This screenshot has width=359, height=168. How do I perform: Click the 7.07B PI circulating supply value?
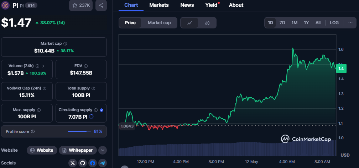pyautogui.click(x=78, y=117)
